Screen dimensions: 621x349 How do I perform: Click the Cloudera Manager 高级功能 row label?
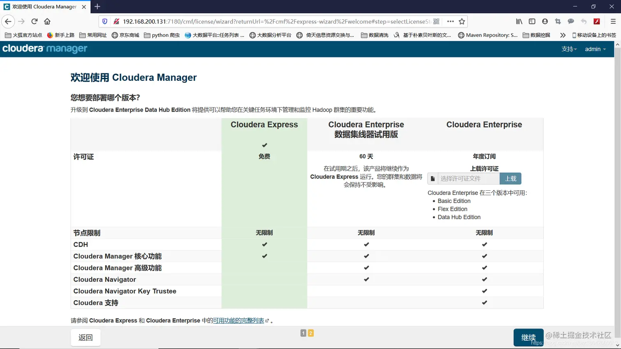117,268
